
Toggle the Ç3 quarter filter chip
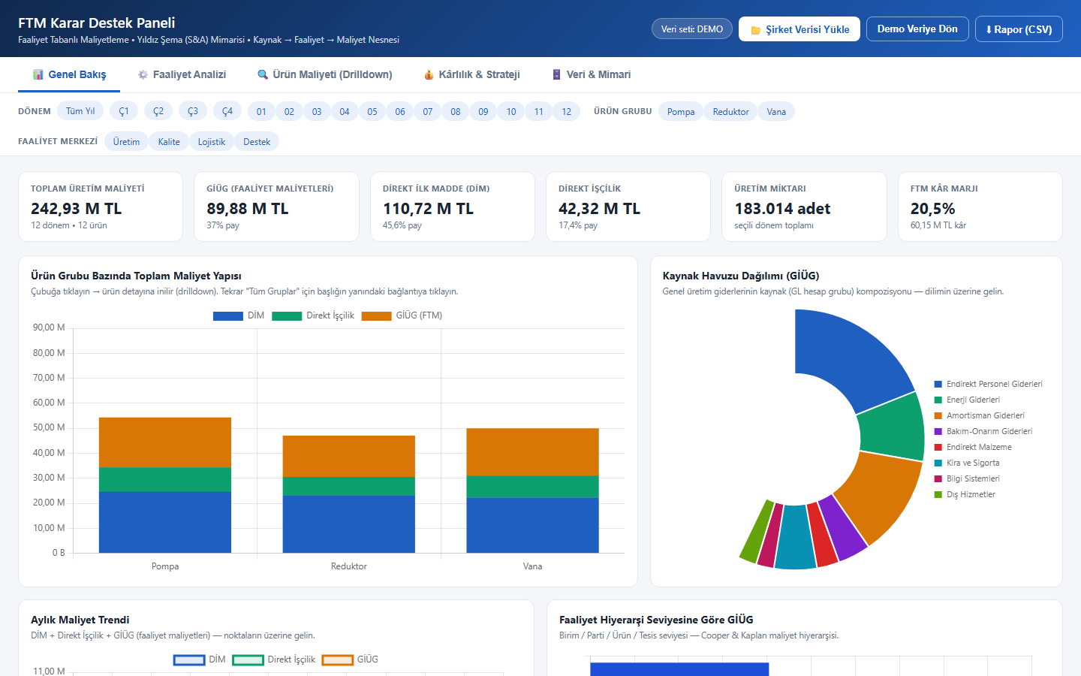pos(193,111)
